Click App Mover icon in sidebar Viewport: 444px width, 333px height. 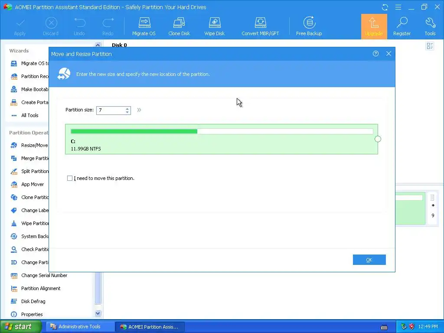(14, 184)
